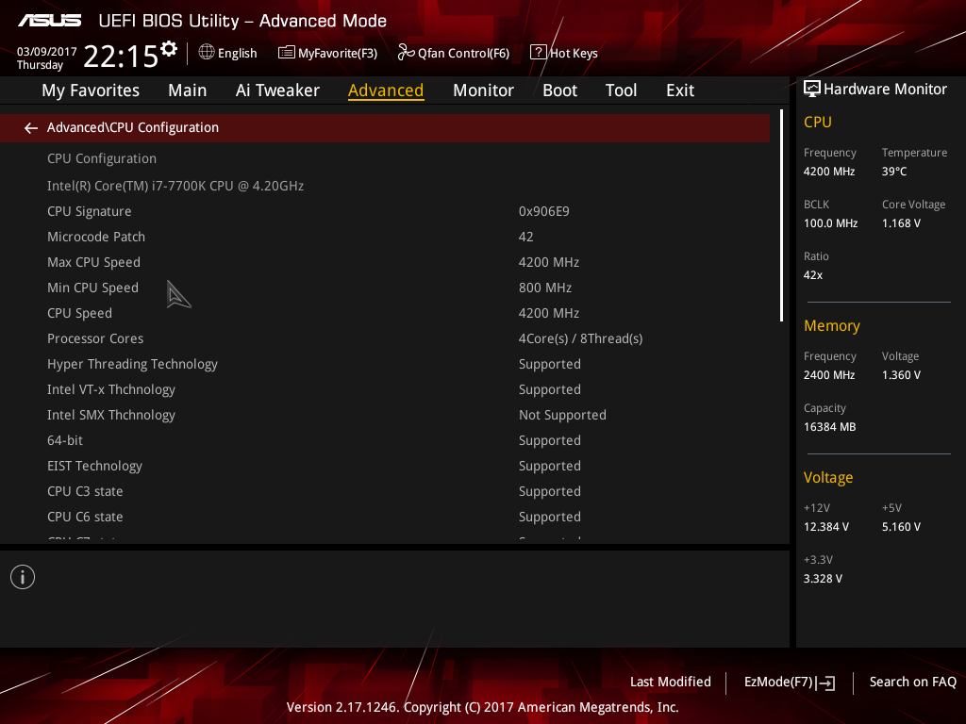Select the Advanced tab
The image size is (966, 724).
[386, 90]
